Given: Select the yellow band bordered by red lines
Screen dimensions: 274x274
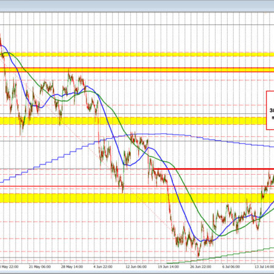Looking at the screenshot, I should point(137,70).
